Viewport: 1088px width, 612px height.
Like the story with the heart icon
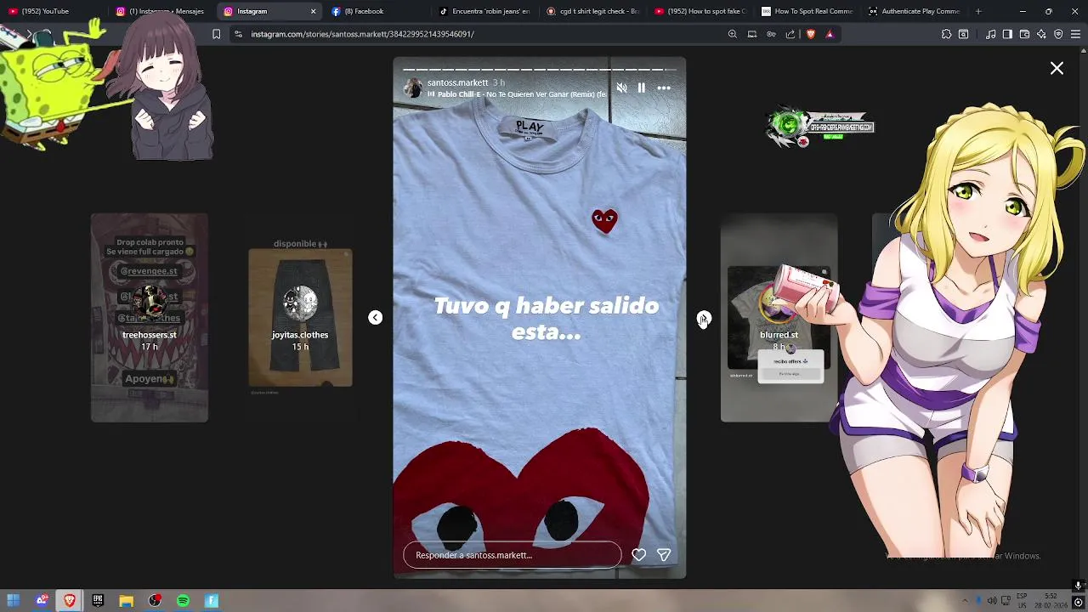point(639,555)
